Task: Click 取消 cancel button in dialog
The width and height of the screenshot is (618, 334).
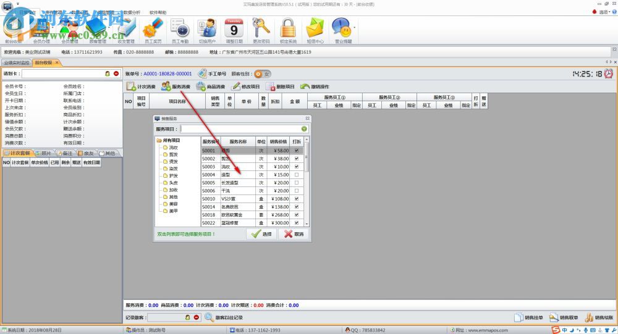Action: click(294, 234)
